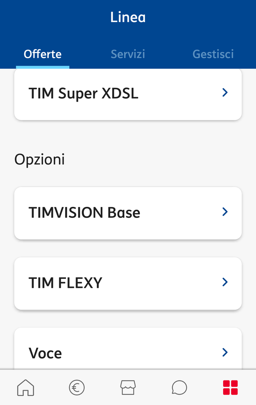Screen dimensions: 256x405
Task: Switch to the Gestisci tab
Action: point(213,54)
